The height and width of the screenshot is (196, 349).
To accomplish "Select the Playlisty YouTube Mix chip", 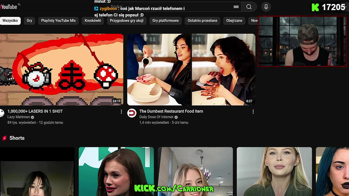I will [x=58, y=21].
